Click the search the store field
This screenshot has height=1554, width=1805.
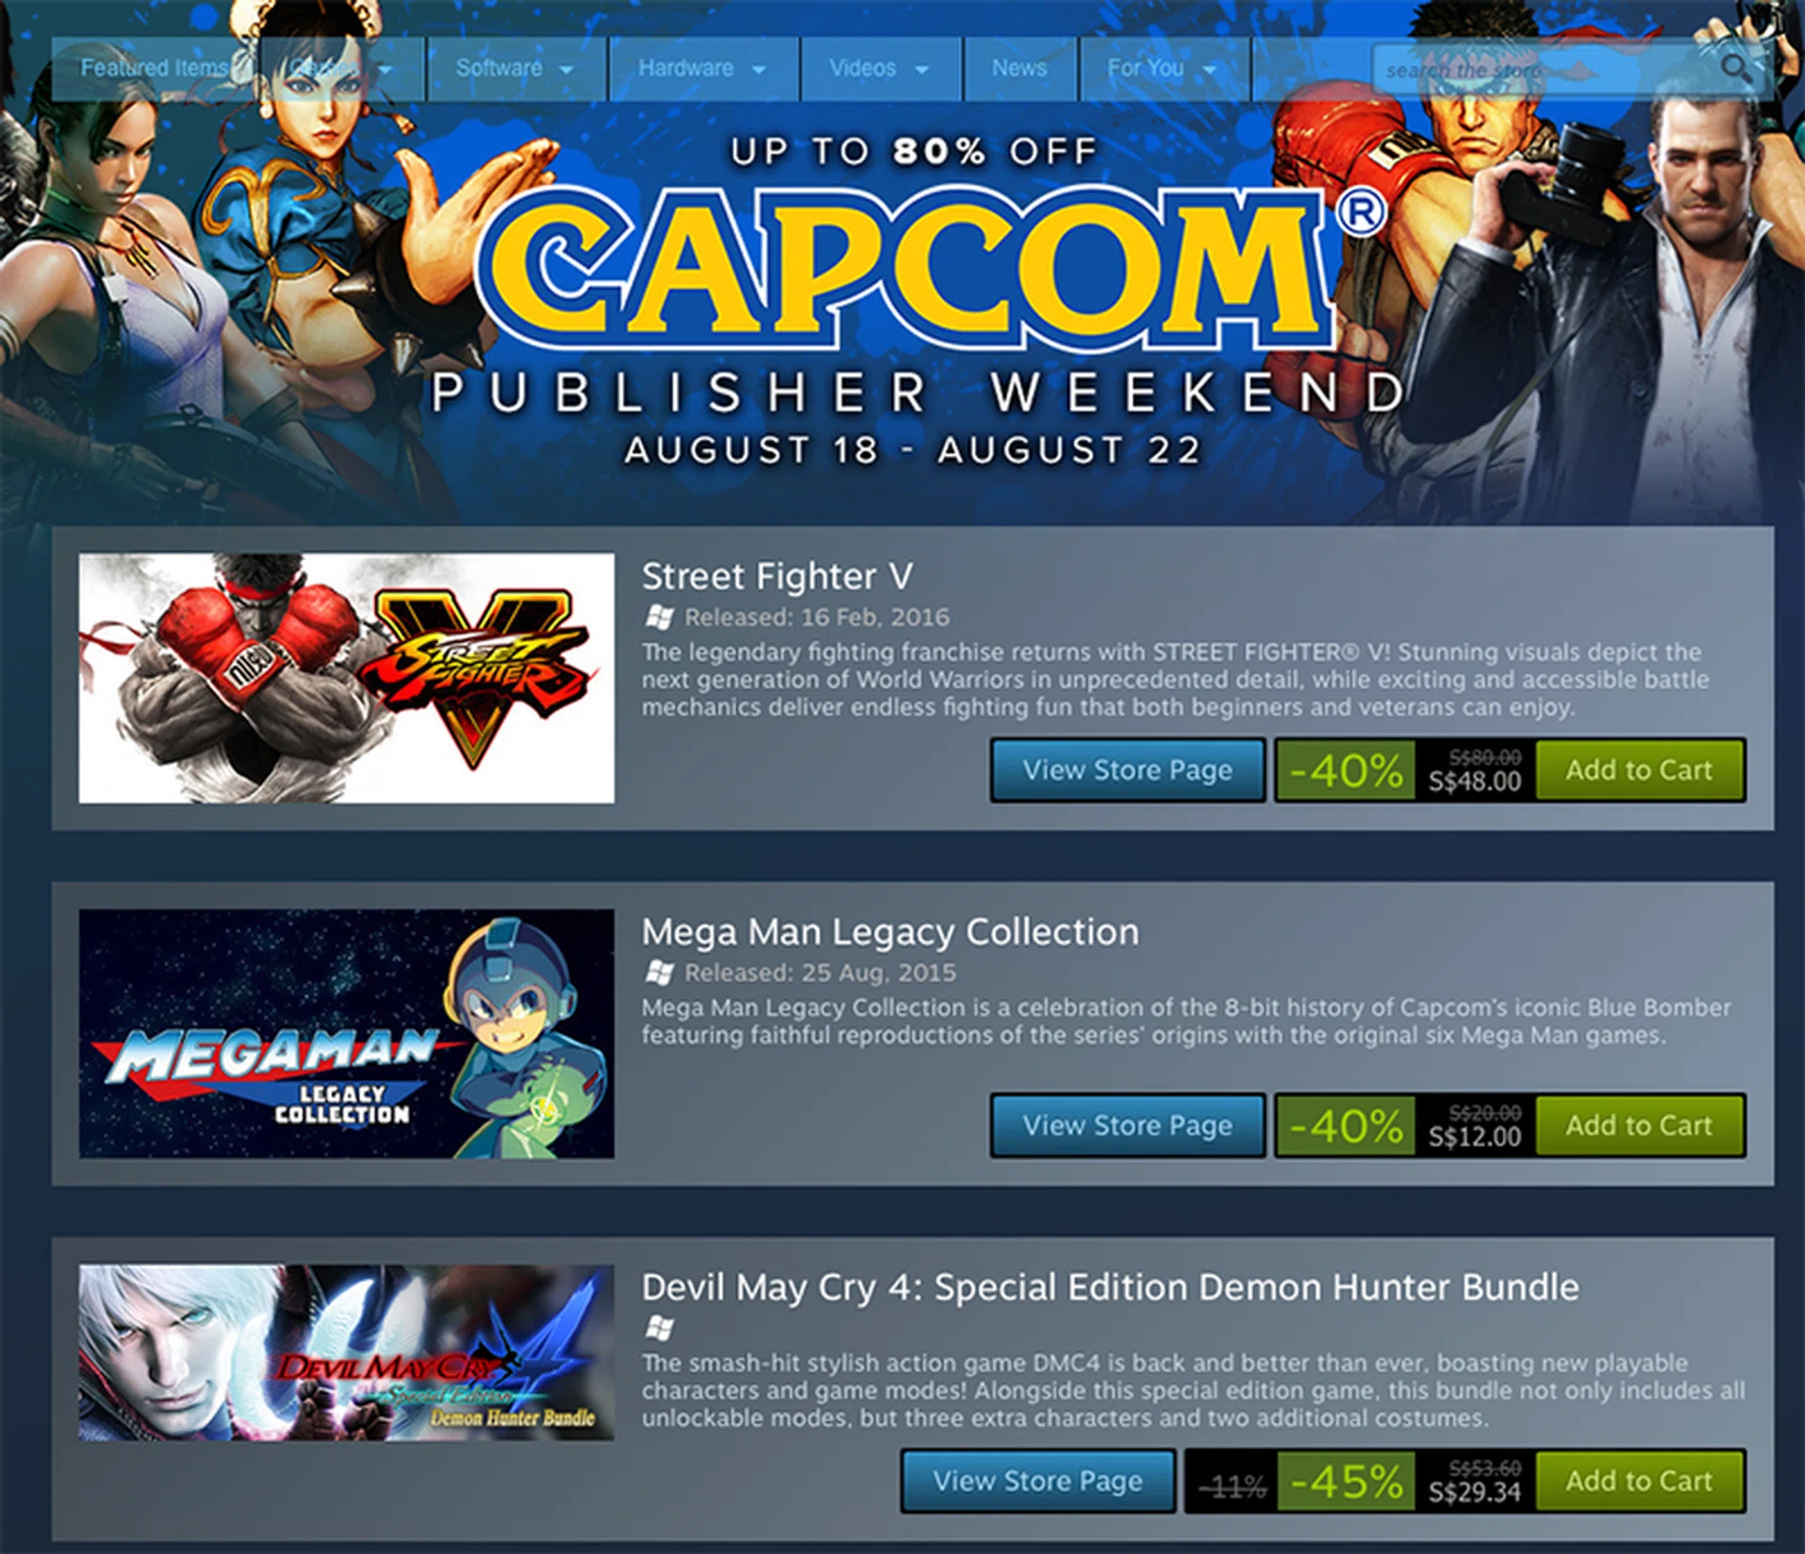point(1546,70)
